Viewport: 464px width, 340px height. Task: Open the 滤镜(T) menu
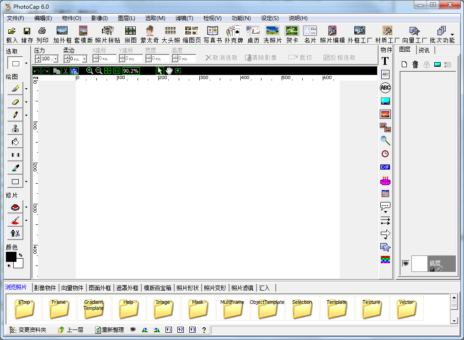coord(184,18)
